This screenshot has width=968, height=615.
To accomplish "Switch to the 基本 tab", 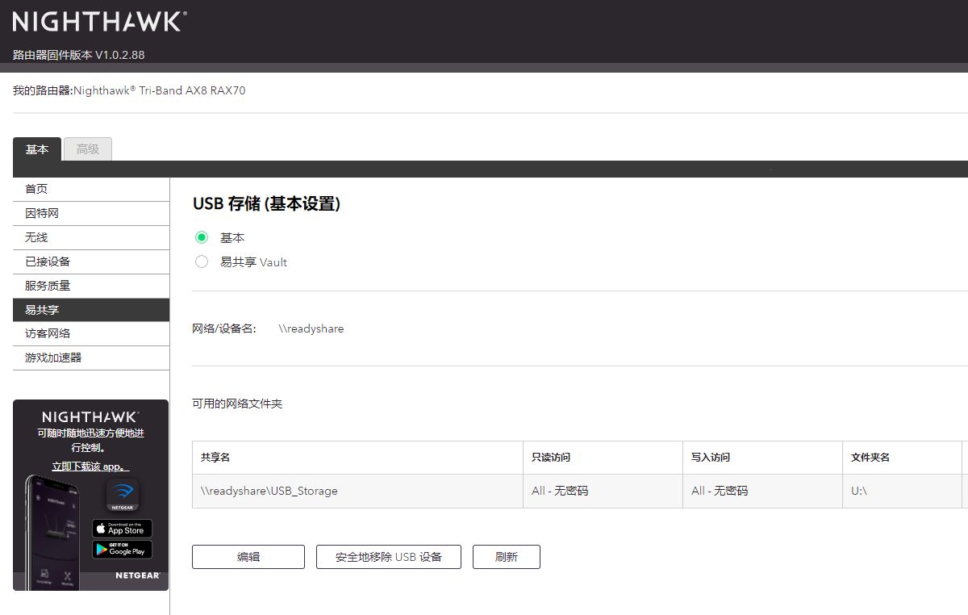I will click(x=37, y=149).
